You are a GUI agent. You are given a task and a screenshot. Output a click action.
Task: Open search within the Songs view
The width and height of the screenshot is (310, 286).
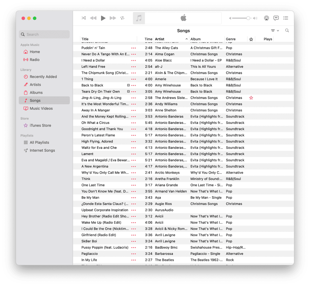tap(287, 30)
